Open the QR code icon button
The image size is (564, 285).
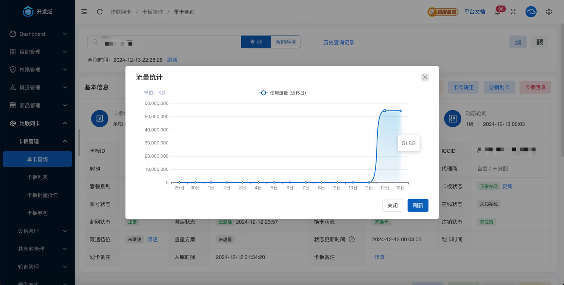[x=539, y=42]
